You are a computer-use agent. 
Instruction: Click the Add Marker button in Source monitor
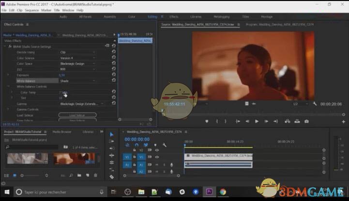coord(207,121)
